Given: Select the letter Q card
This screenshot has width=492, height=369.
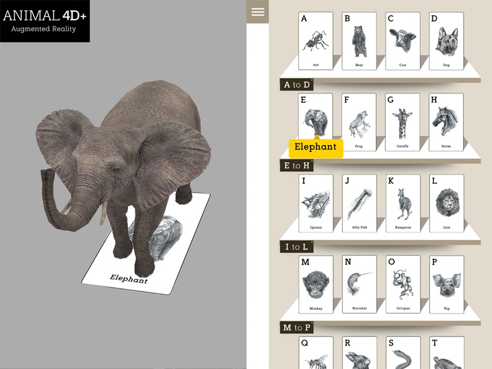Looking at the screenshot, I should 315,352.
